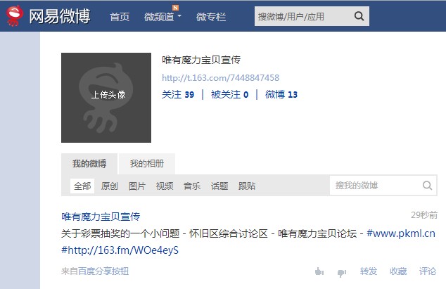Image resolution: width=446 pixels, height=289 pixels.
Task: Click the NetEase Weibo mascot logo
Action: point(15,16)
